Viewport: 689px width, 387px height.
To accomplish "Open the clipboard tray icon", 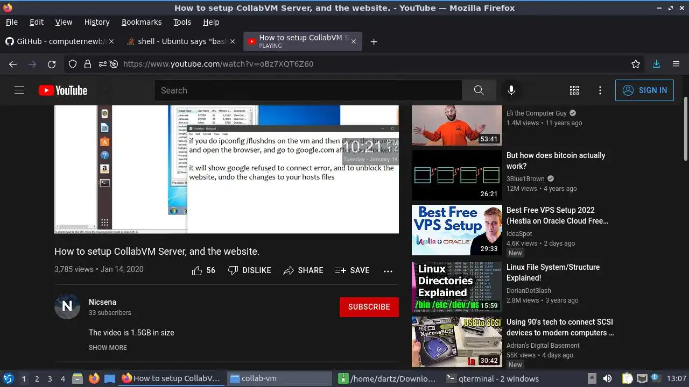I will (x=628, y=378).
